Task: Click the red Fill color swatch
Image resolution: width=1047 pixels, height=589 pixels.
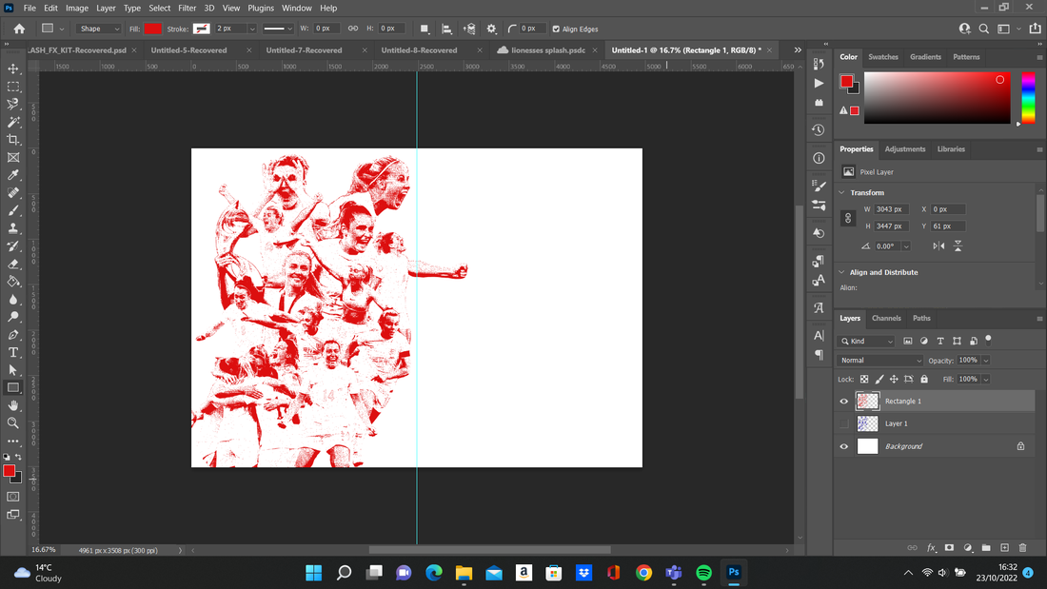Action: pos(153,29)
